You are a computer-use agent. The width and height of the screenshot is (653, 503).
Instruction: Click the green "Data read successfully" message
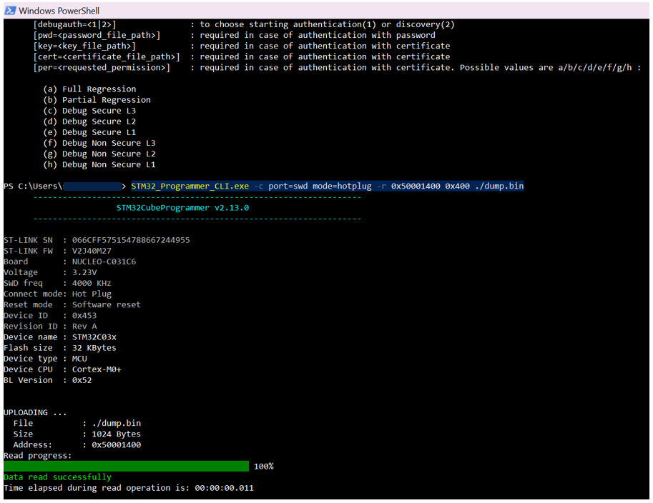(x=57, y=477)
